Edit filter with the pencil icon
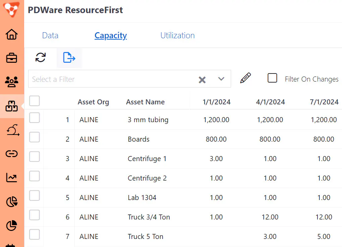 pyautogui.click(x=245, y=78)
